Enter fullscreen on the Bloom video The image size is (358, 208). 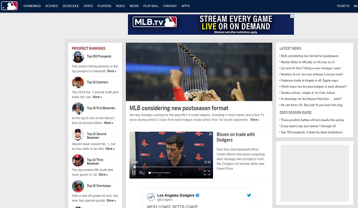click(x=207, y=173)
